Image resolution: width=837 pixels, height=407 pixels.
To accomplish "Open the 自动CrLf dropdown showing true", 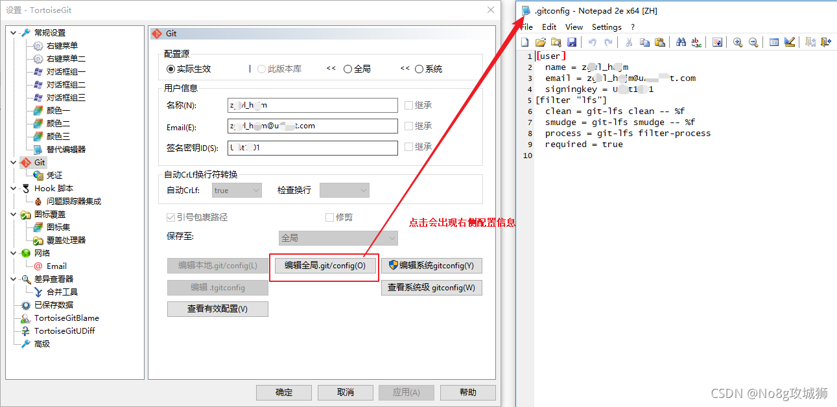I will click(237, 190).
